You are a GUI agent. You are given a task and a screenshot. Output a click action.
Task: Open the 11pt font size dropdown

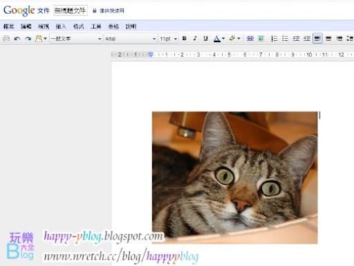pos(169,39)
